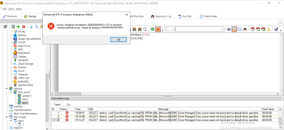The width and height of the screenshot is (284, 130).
Task: Select the Sales Force tree node
Action: point(24,46)
